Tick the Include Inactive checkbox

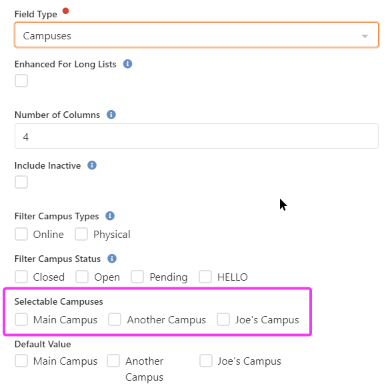pos(21,182)
